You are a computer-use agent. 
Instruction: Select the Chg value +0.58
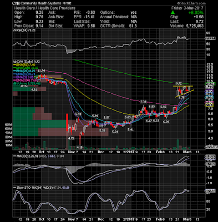pyautogui.click(x=199, y=17)
